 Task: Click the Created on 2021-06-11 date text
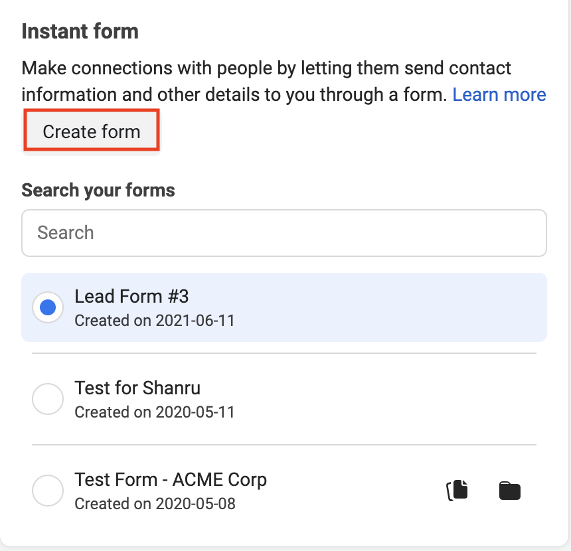[x=155, y=321]
